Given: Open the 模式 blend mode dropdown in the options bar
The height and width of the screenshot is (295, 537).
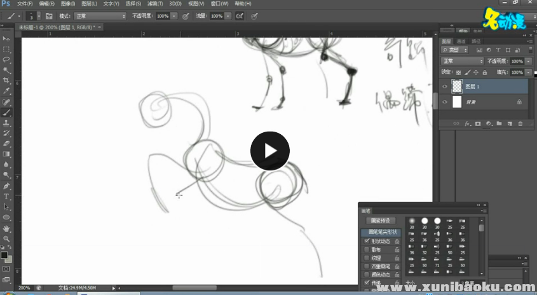Looking at the screenshot, I should [100, 15].
